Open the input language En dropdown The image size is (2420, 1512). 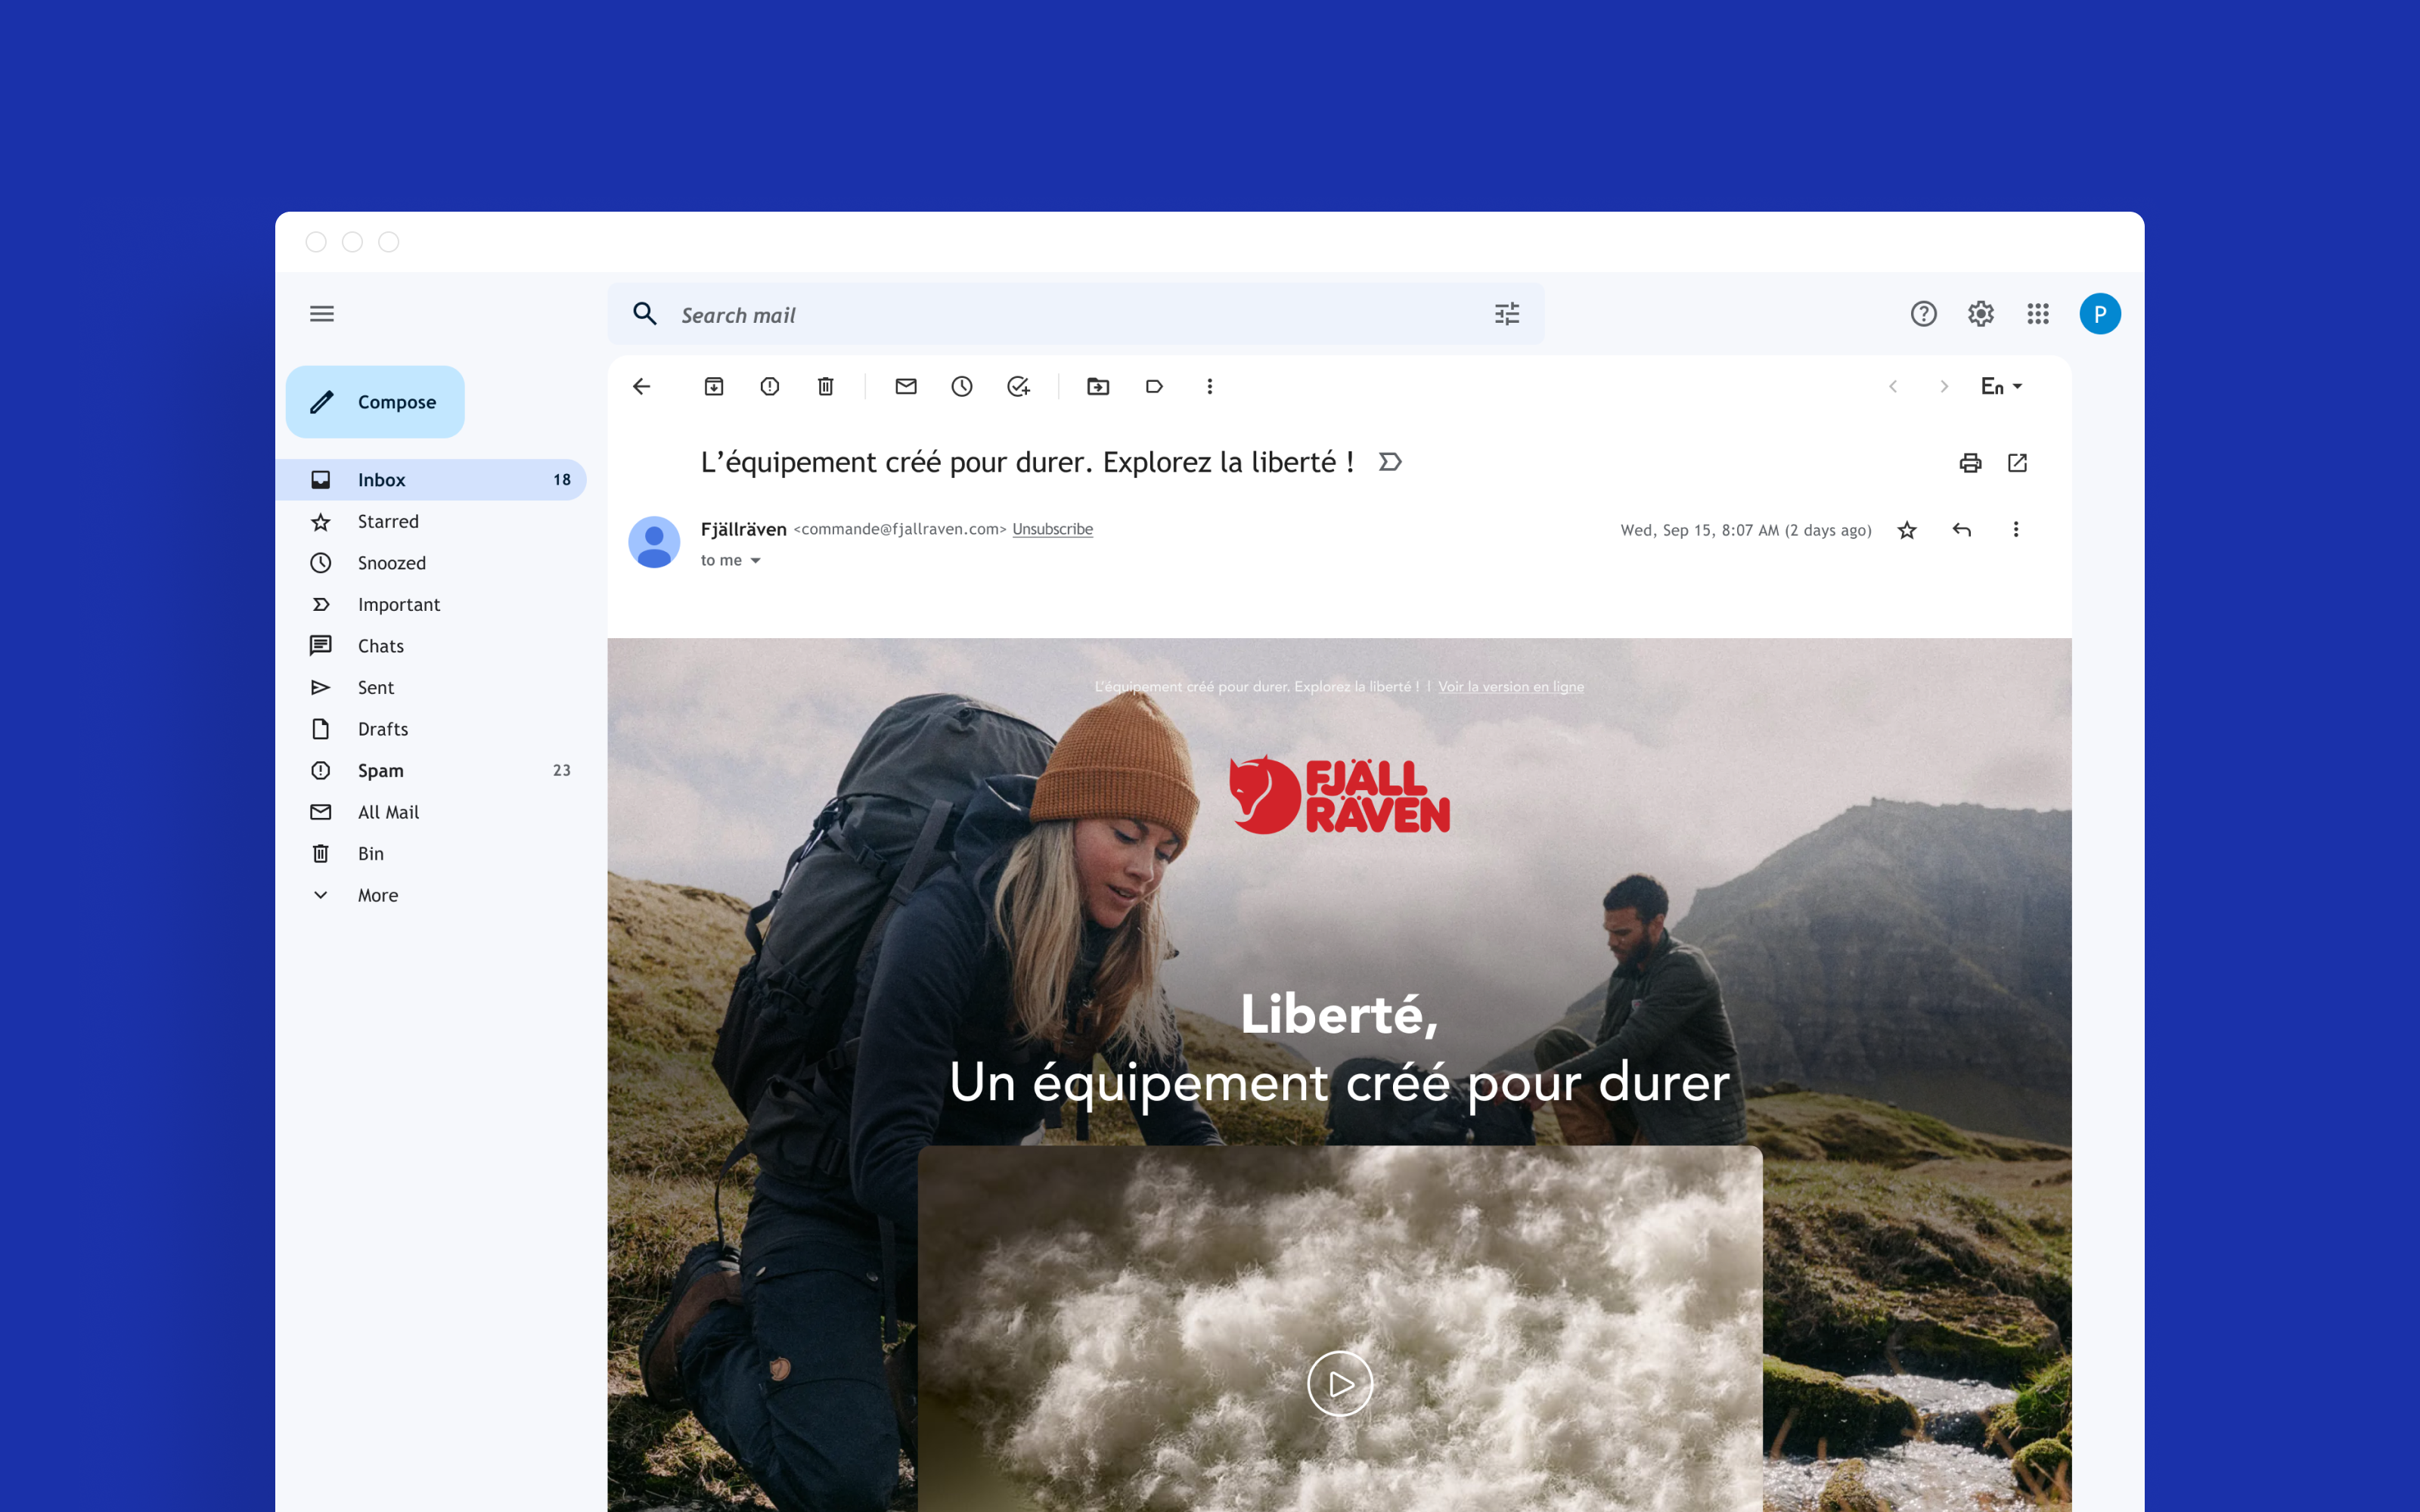click(2002, 386)
